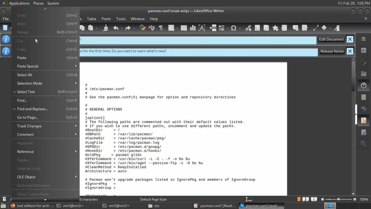Switch to book view in the status bar
The width and height of the screenshot is (371, 209).
click(314, 199)
